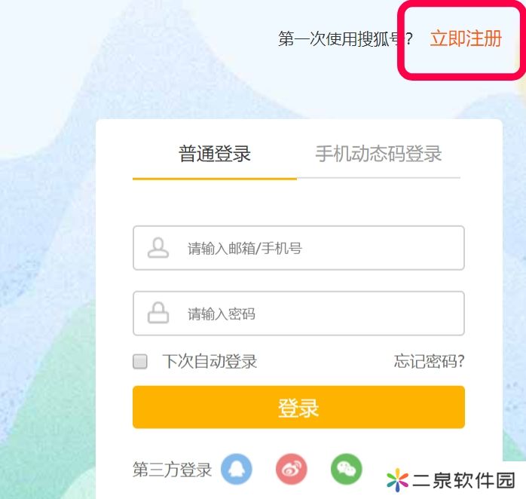Click the 下次自动登录 label text
This screenshot has height=499, width=526.
[x=209, y=361]
